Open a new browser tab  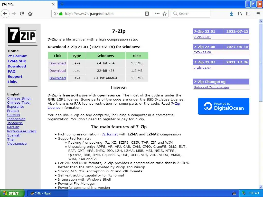62,4
